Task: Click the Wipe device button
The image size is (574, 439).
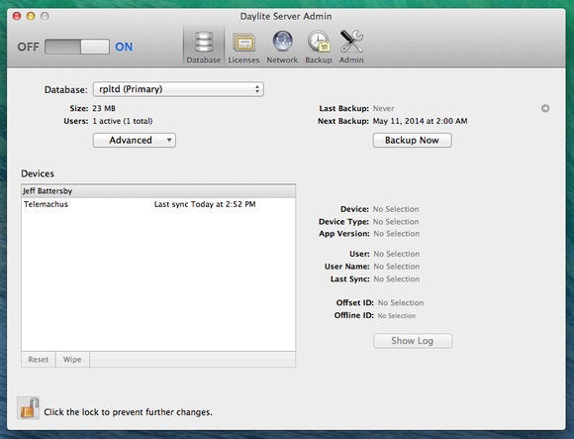Action: click(72, 360)
